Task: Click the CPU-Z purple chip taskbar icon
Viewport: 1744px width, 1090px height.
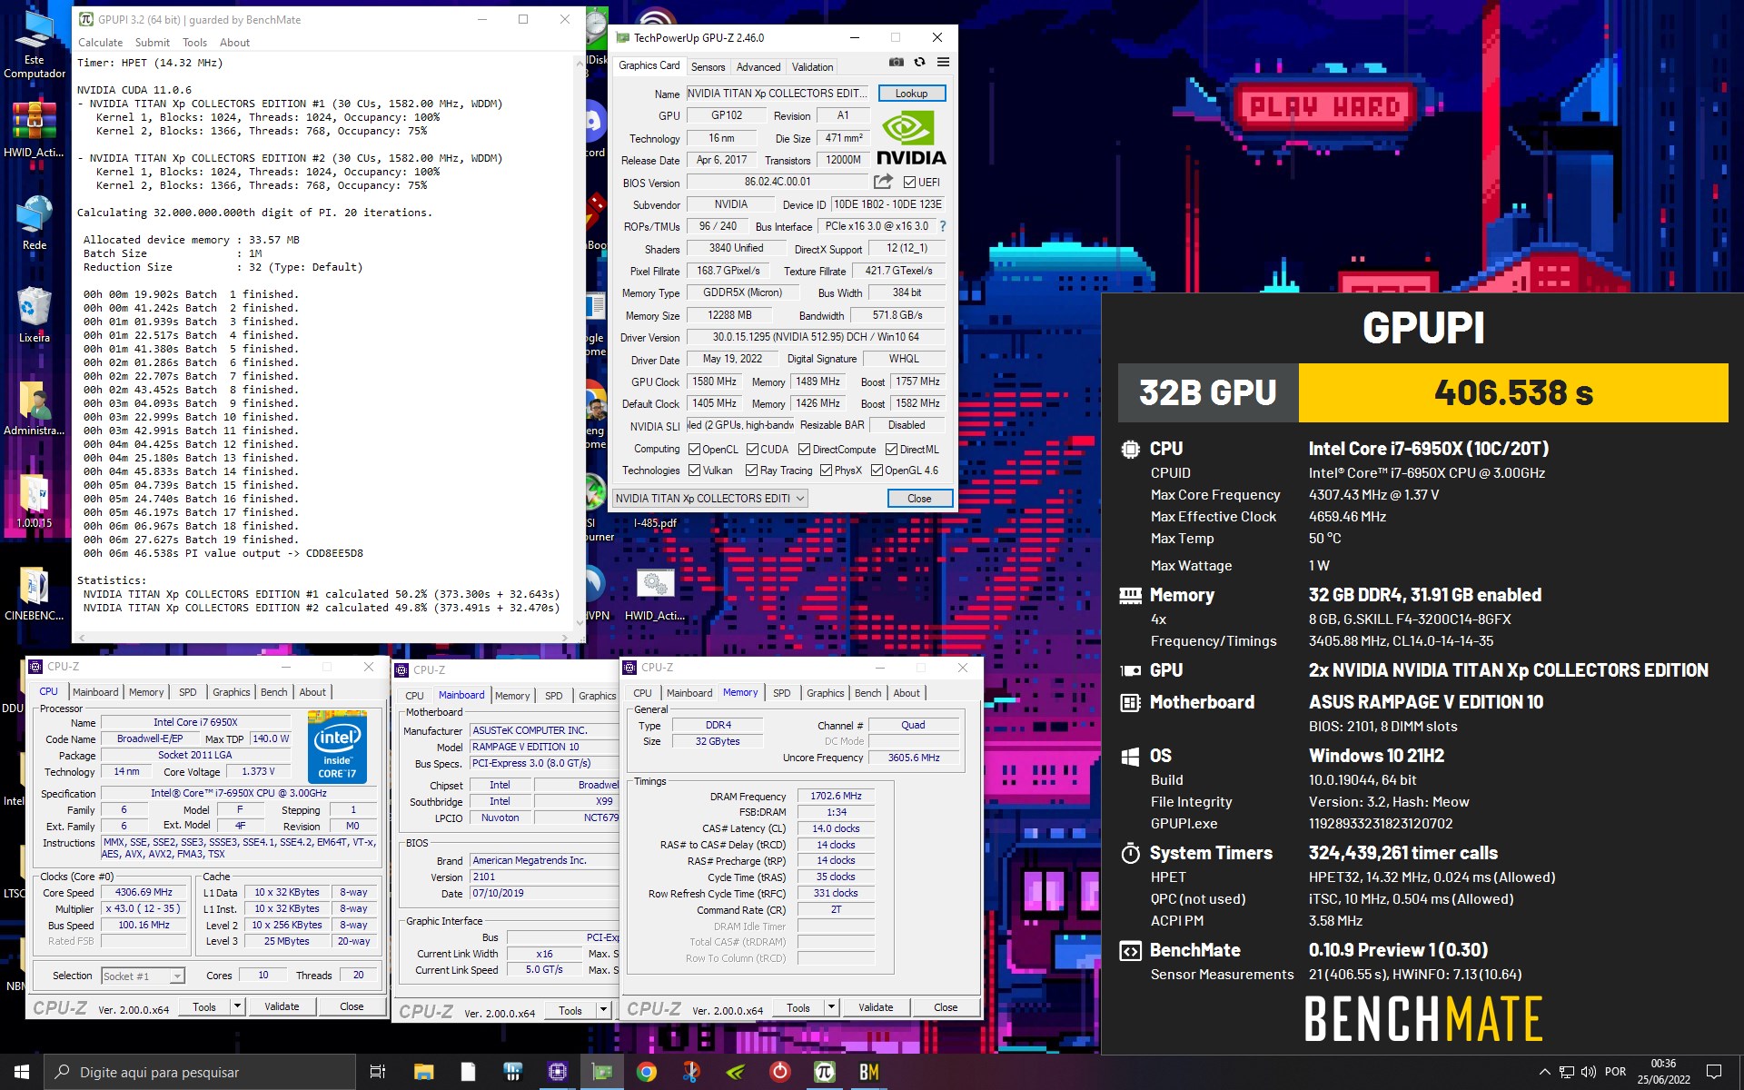Action: tap(558, 1072)
